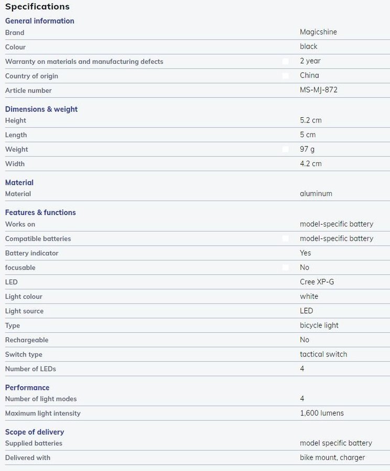The height and width of the screenshot is (471, 390).
Task: Click the info icon beside Compatible batteries
Action: pyautogui.click(x=285, y=239)
